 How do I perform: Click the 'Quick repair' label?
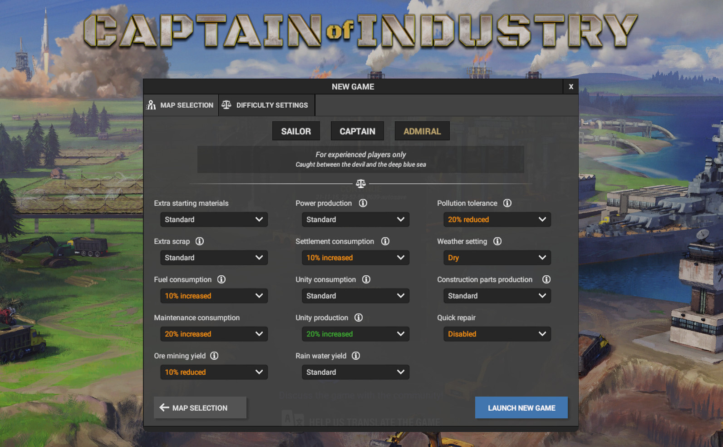456,318
